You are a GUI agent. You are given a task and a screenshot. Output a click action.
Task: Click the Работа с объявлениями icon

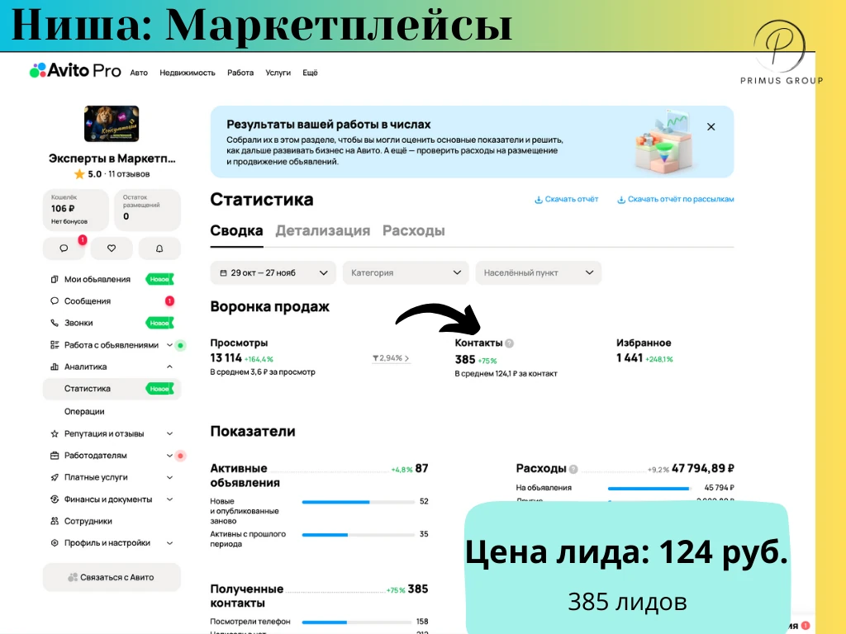pyautogui.click(x=55, y=345)
